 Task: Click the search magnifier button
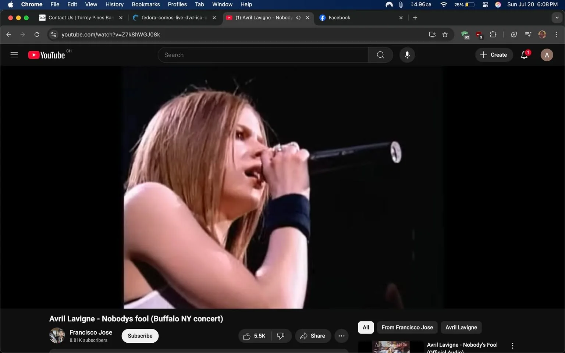click(x=380, y=55)
